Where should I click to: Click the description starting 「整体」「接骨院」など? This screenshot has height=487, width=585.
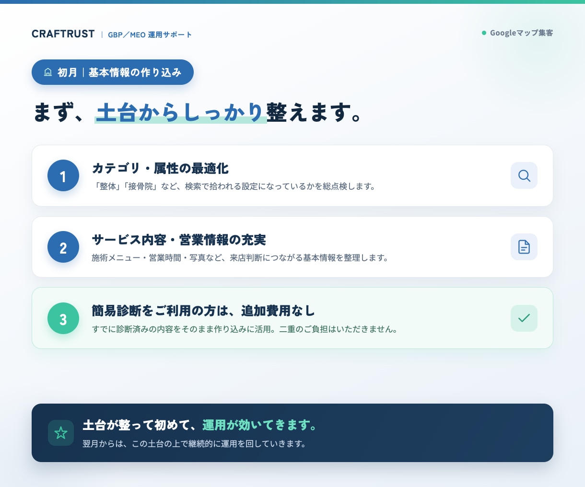pos(235,186)
